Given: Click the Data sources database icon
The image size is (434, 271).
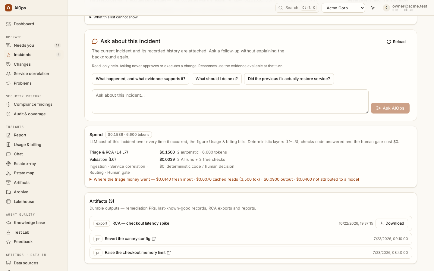Looking at the screenshot, I should pos(8,263).
